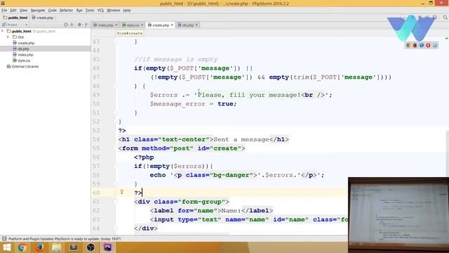Click the webcam video thumbnail
The height and width of the screenshot is (253, 449).
(398, 215)
